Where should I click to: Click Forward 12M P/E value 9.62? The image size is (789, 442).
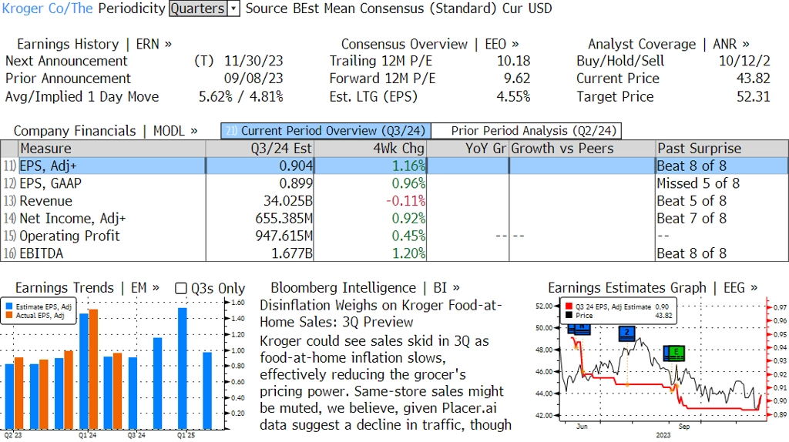tap(517, 79)
